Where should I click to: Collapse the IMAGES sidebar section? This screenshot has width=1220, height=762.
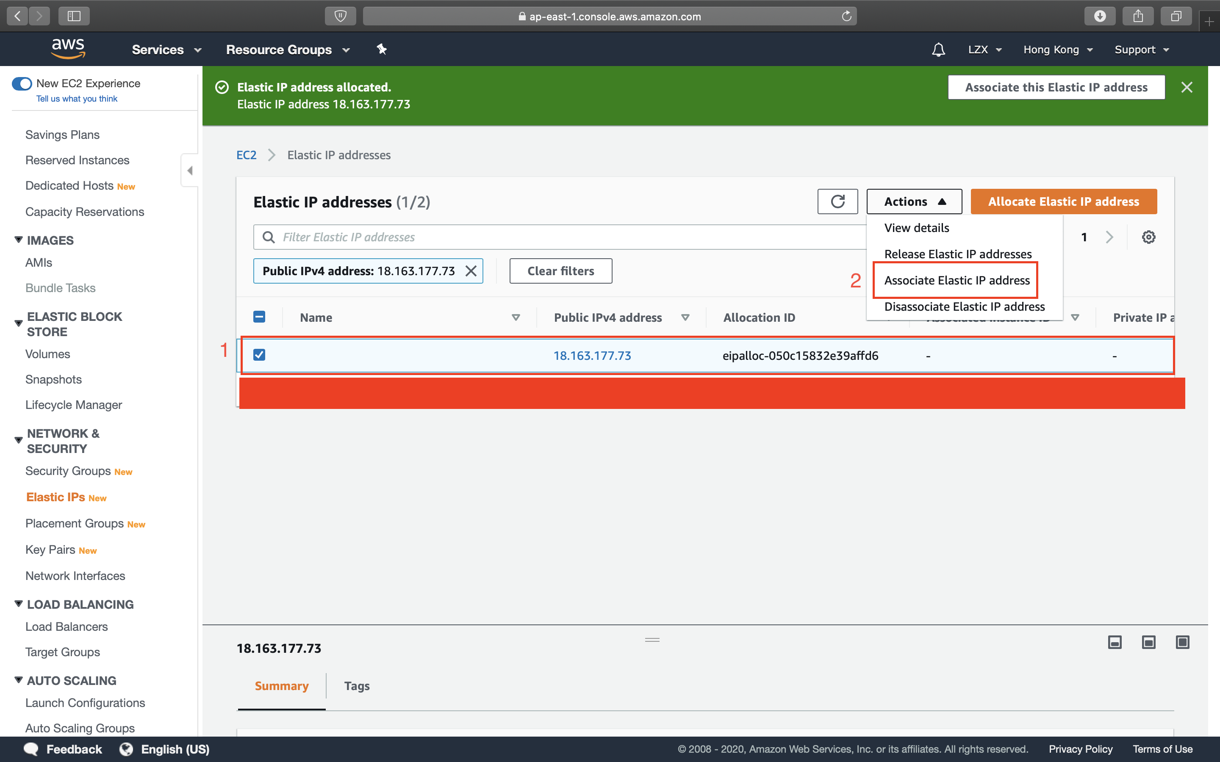(x=19, y=240)
